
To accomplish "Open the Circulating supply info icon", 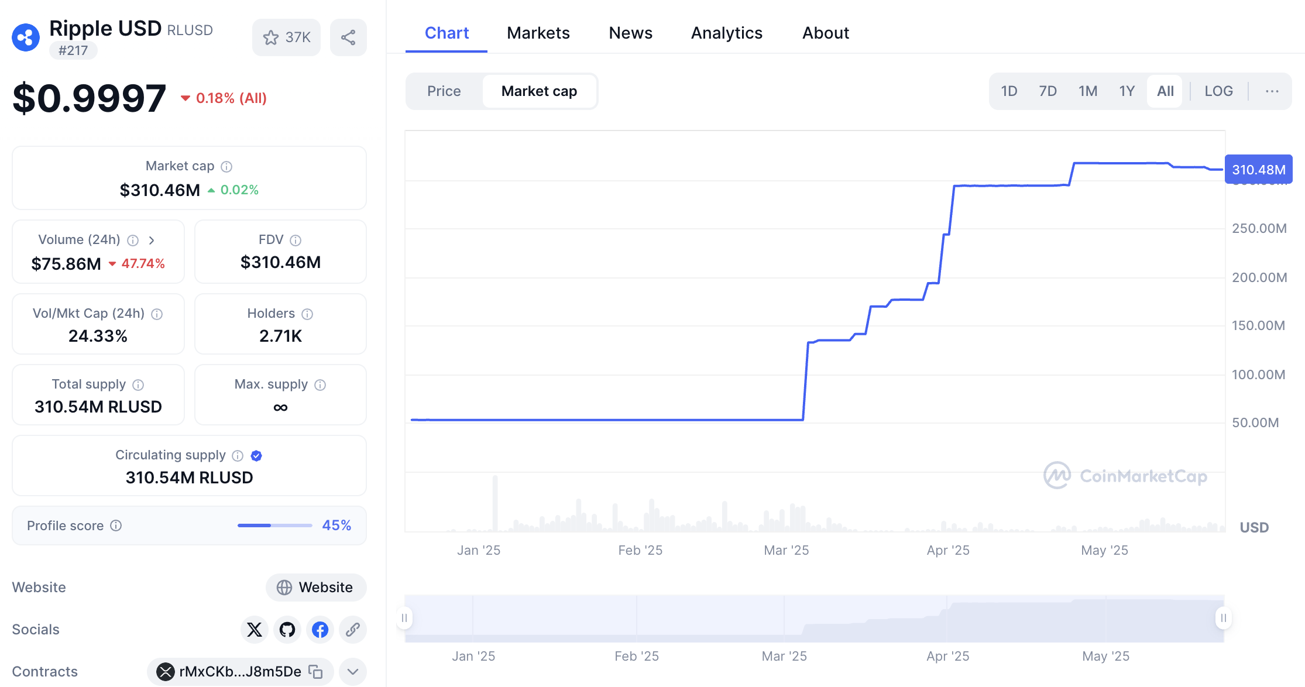I will pyautogui.click(x=238, y=456).
